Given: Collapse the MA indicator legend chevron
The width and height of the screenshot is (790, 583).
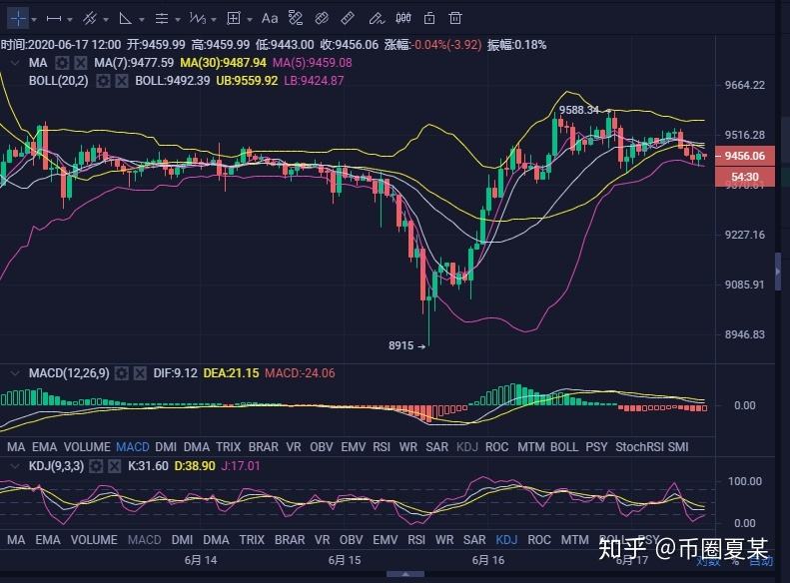Looking at the screenshot, I should [x=15, y=63].
